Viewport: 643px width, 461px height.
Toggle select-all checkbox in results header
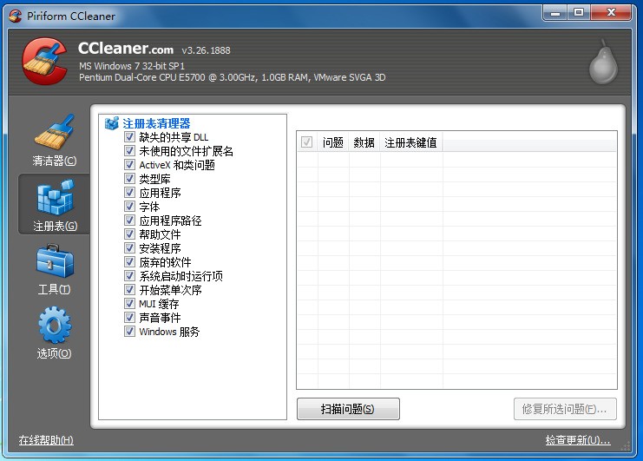(306, 142)
